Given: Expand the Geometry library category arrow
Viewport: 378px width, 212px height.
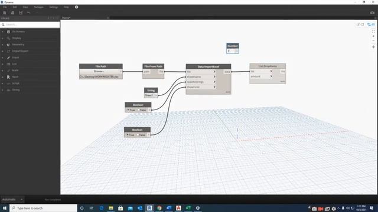Looking at the screenshot, I should click(x=2, y=45).
